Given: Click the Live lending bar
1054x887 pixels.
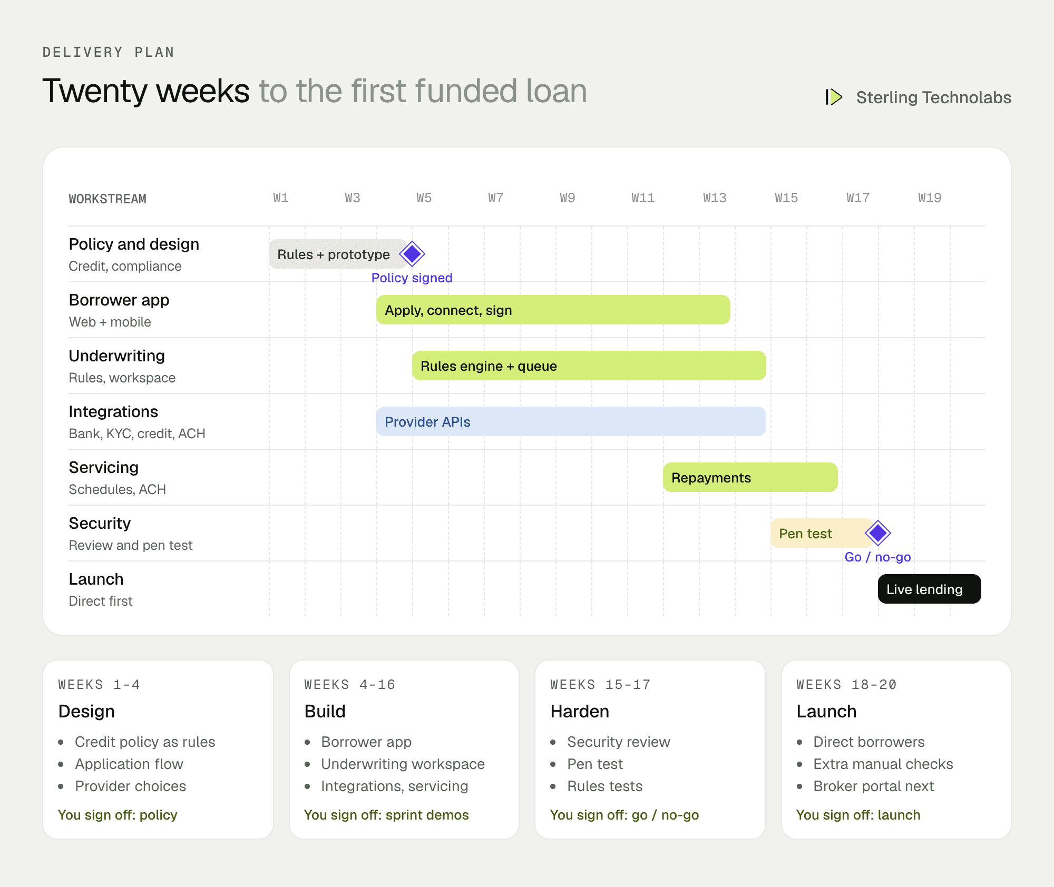Looking at the screenshot, I should [x=930, y=589].
